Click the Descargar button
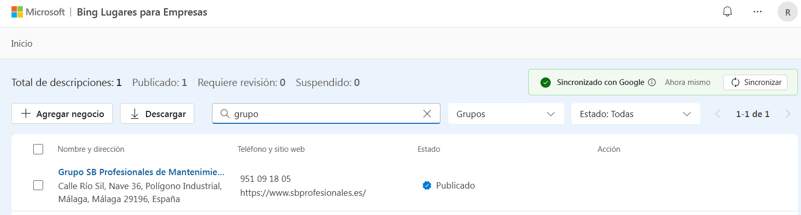This screenshot has width=801, height=215. tap(157, 114)
